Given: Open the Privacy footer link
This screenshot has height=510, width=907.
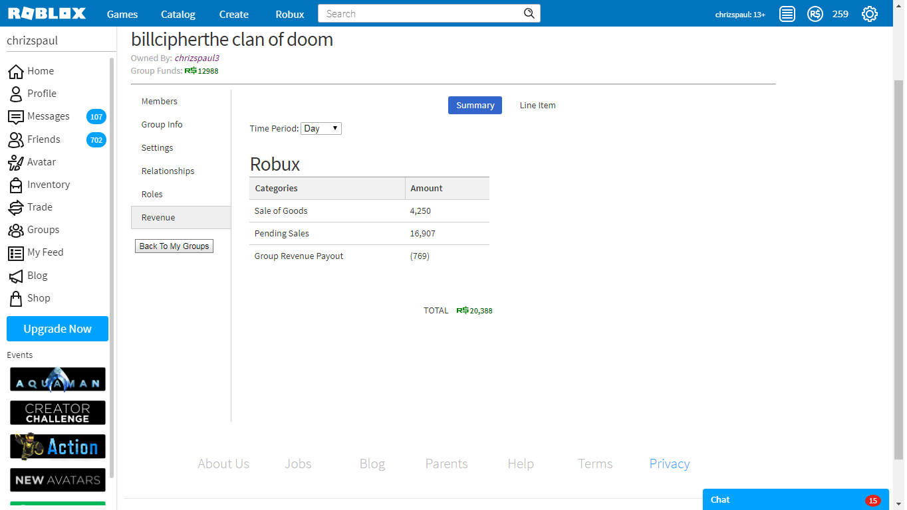Looking at the screenshot, I should [670, 464].
